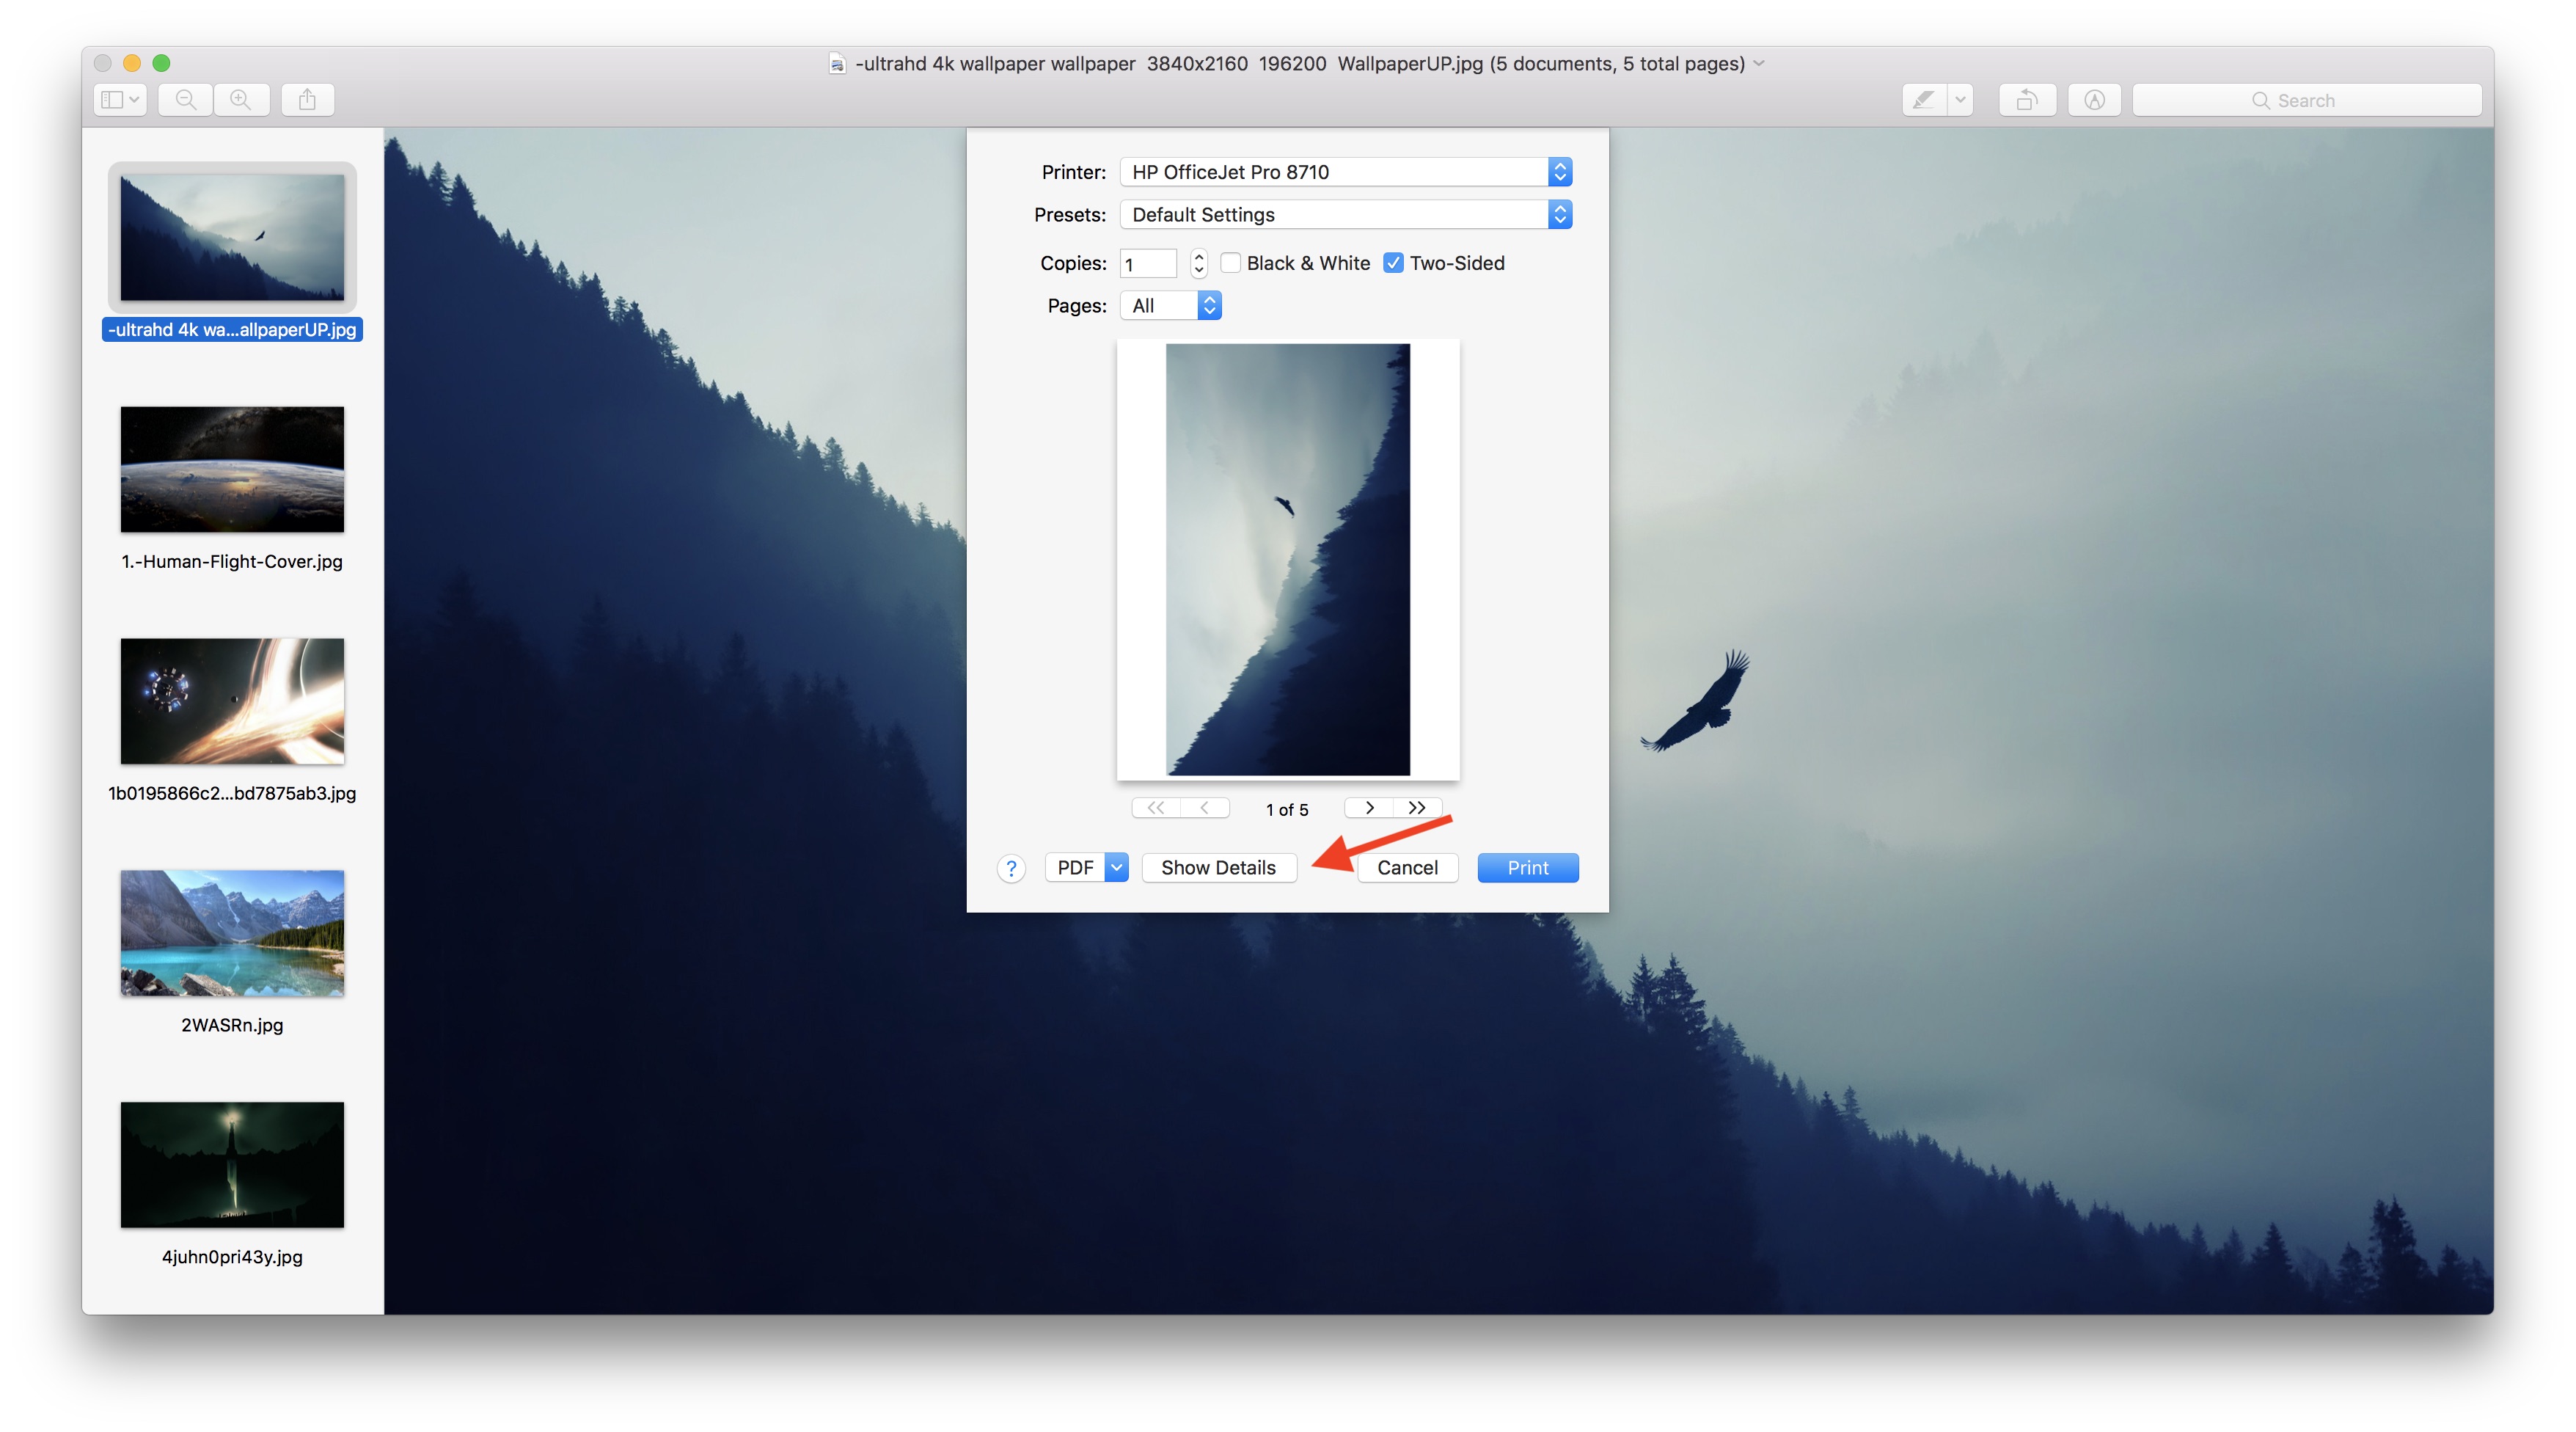Click the zoom out magnifier icon
Viewport: 2576px width, 1432px height.
[x=186, y=100]
